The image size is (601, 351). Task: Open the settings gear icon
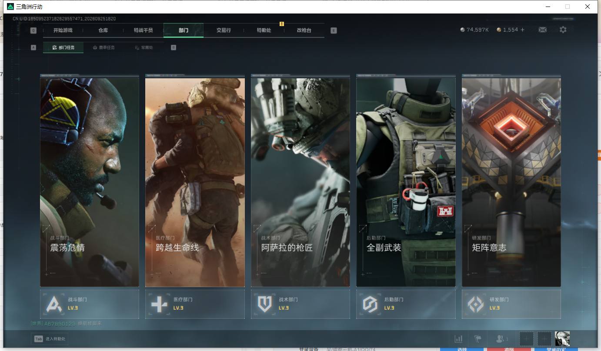coord(563,30)
